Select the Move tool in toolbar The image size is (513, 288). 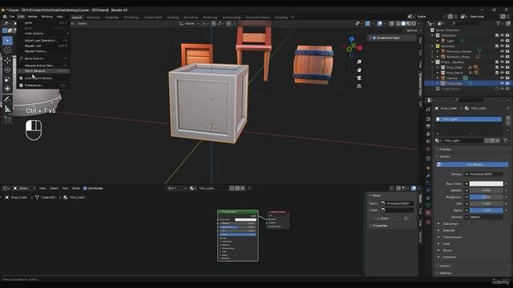[x=7, y=61]
